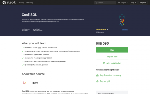Screen dimensions: 150x94
Task: Click the What you will learn heading
Action: pyautogui.click(x=34, y=43)
